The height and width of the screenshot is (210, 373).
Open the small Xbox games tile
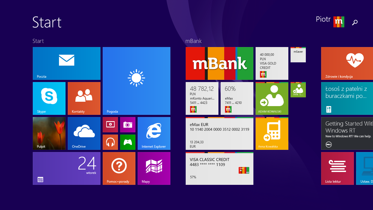click(x=128, y=142)
